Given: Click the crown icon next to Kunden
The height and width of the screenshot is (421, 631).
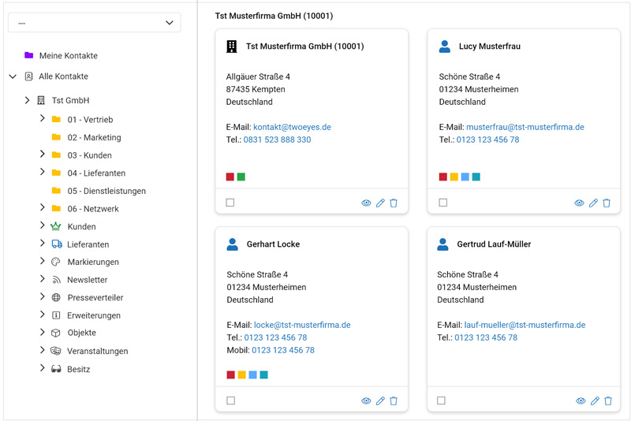Looking at the screenshot, I should click(x=56, y=227).
